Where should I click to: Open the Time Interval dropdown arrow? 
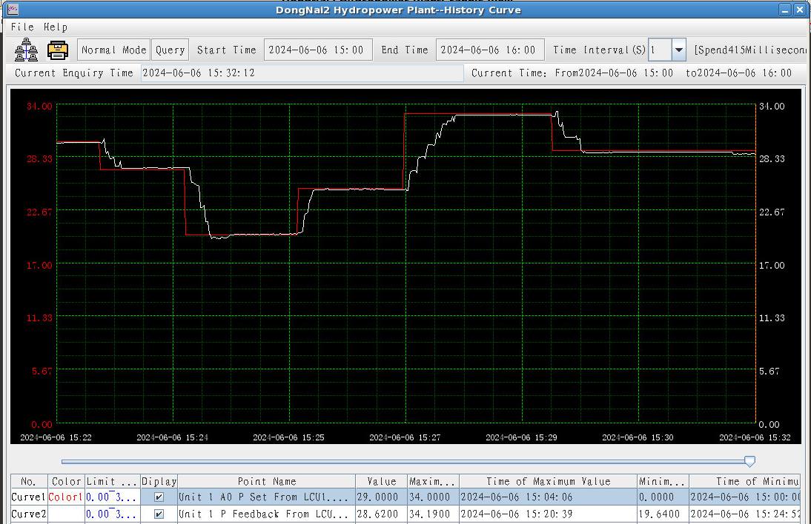coord(678,50)
